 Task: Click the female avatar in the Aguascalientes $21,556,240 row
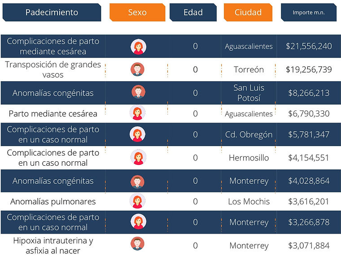click(x=138, y=46)
